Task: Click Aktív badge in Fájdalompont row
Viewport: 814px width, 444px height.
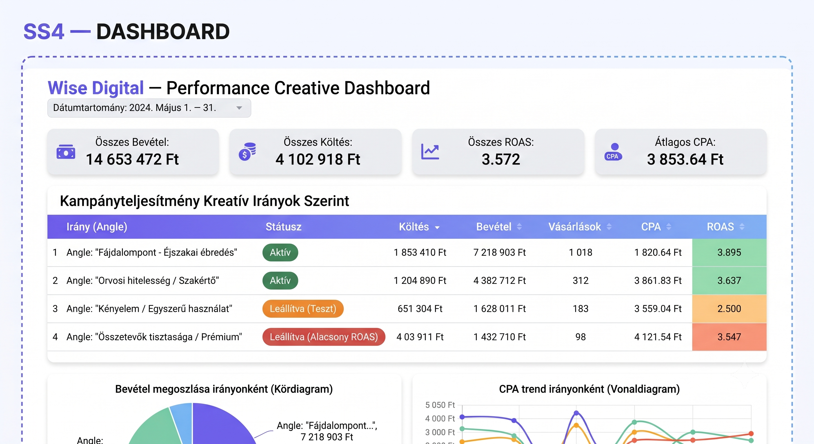Action: point(280,252)
